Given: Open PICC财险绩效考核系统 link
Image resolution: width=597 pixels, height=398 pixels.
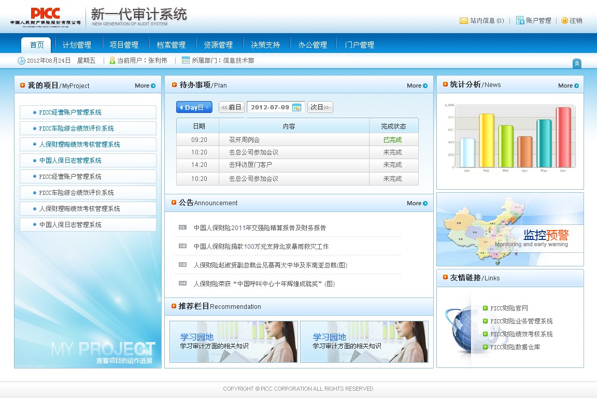Looking at the screenshot, I should tap(521, 334).
